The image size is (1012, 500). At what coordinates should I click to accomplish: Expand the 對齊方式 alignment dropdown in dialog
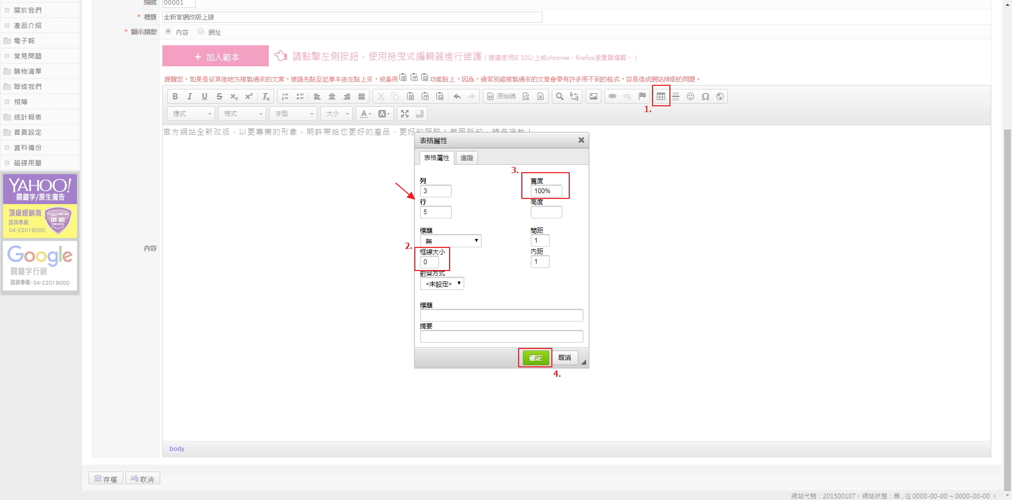(x=442, y=284)
